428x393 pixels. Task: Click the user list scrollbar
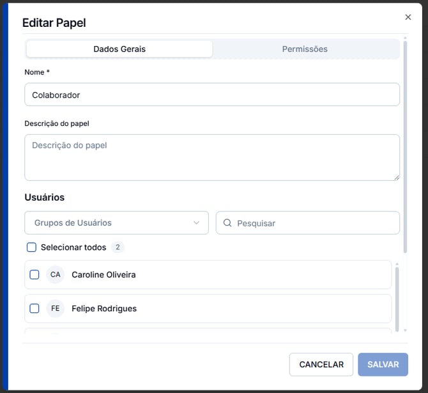tap(397, 299)
